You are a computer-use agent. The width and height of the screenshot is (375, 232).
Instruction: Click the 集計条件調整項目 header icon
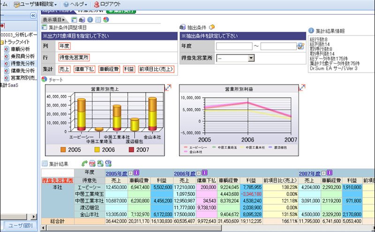[x=44, y=27]
